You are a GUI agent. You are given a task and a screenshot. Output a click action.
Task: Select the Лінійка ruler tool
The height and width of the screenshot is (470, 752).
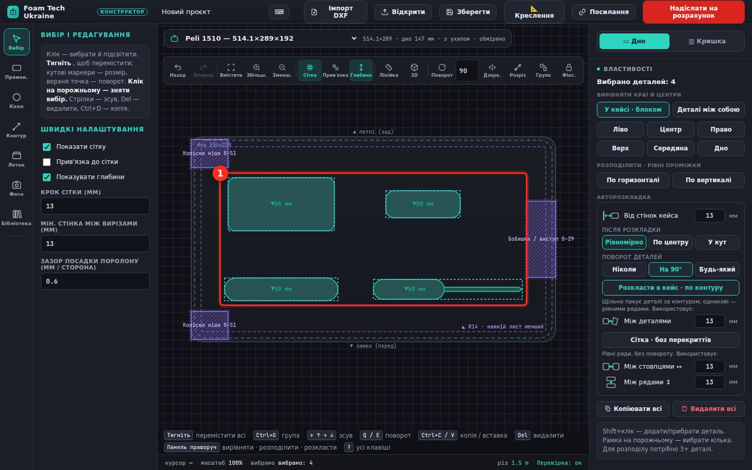pyautogui.click(x=389, y=70)
